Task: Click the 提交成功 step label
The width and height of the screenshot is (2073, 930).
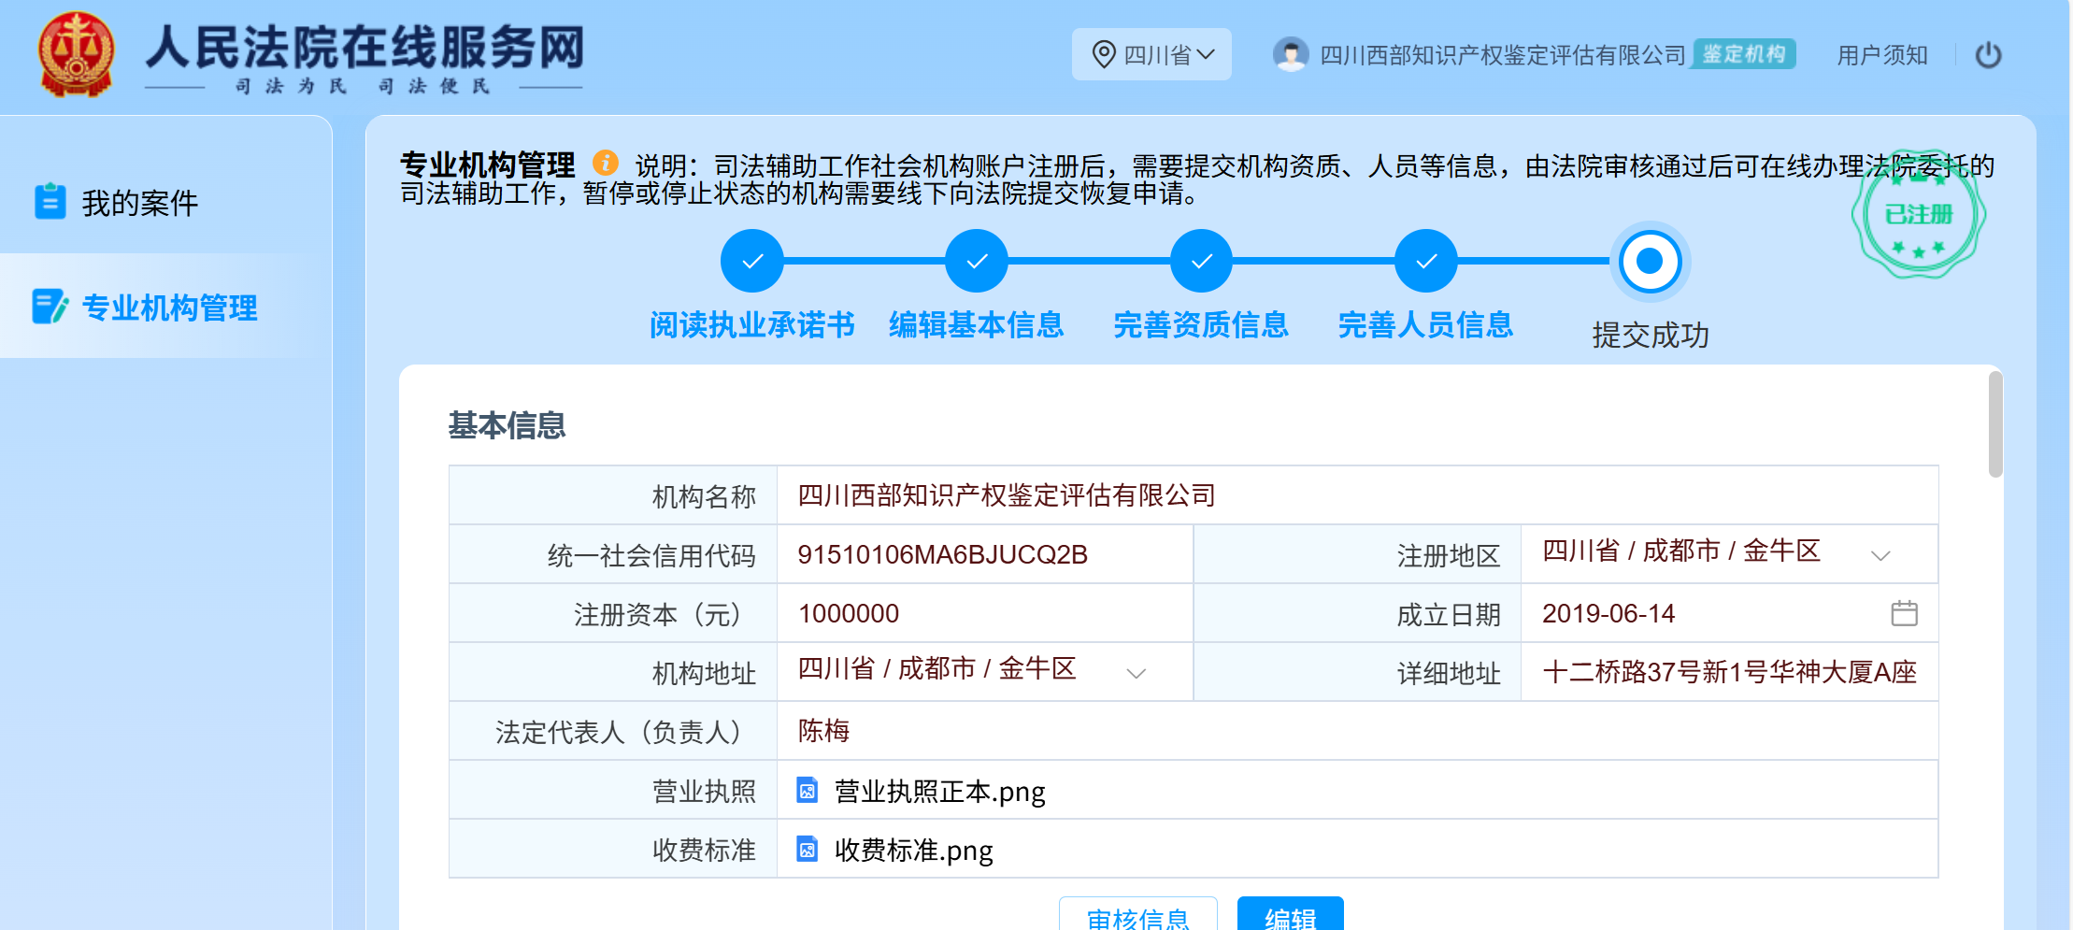Action: [x=1651, y=335]
